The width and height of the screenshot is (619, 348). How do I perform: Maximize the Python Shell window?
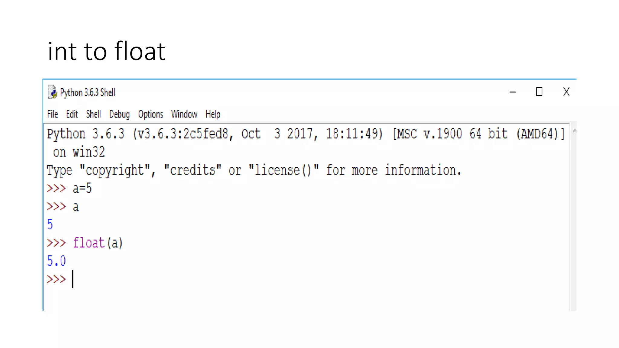pyautogui.click(x=539, y=92)
